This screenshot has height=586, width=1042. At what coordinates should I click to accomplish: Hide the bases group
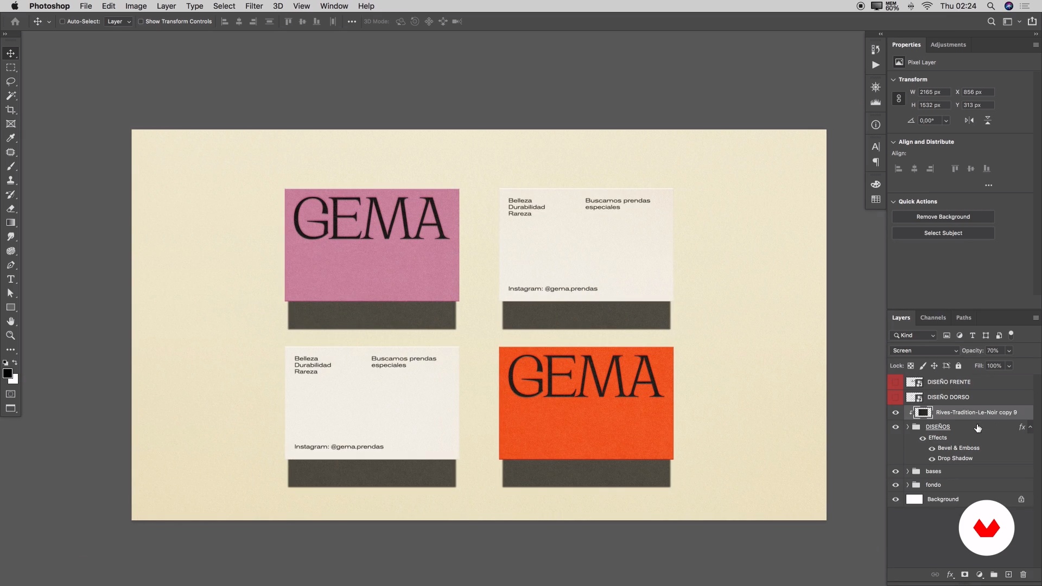pos(895,472)
